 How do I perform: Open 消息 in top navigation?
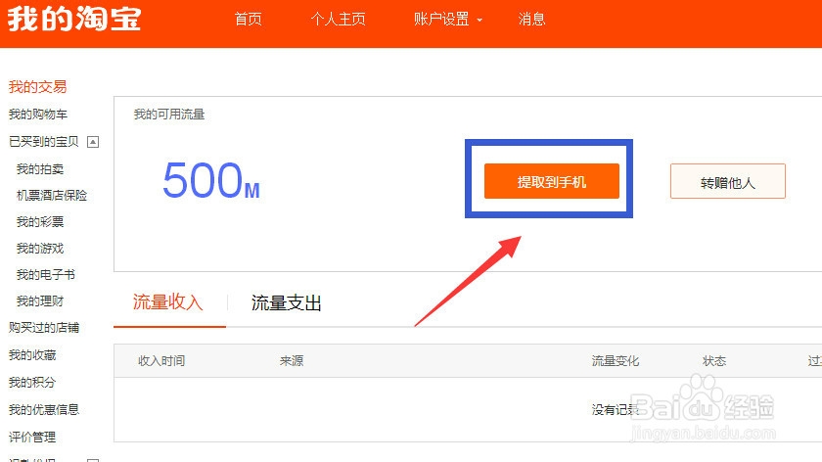coord(531,20)
